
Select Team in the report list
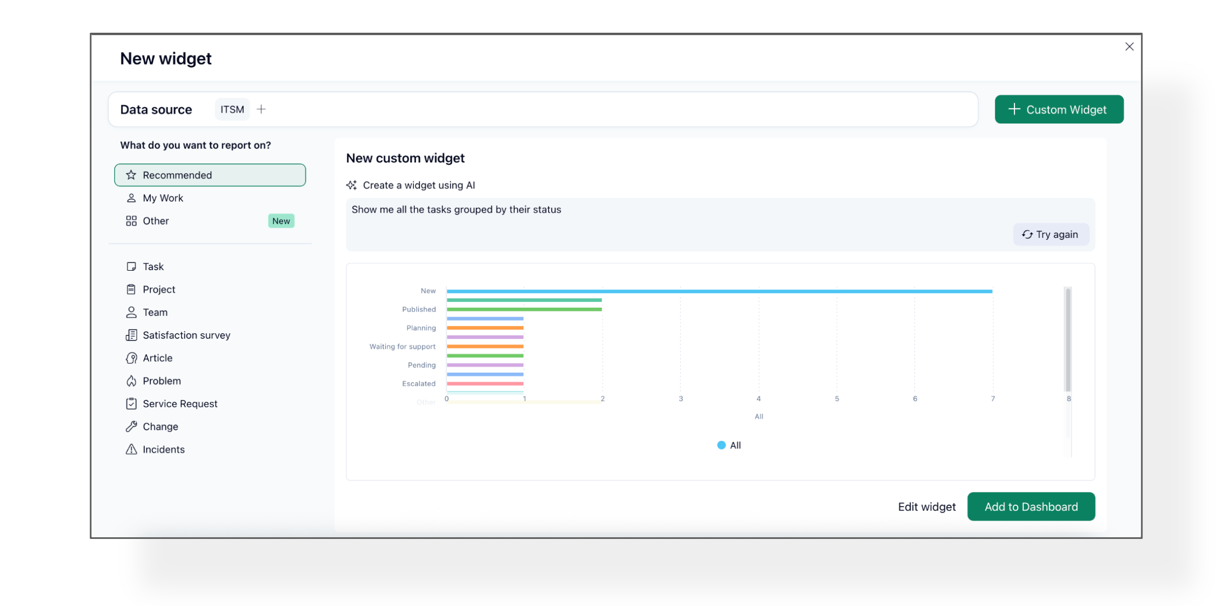click(x=155, y=312)
